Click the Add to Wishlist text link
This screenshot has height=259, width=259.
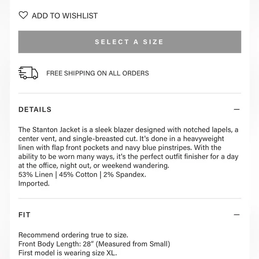65,16
